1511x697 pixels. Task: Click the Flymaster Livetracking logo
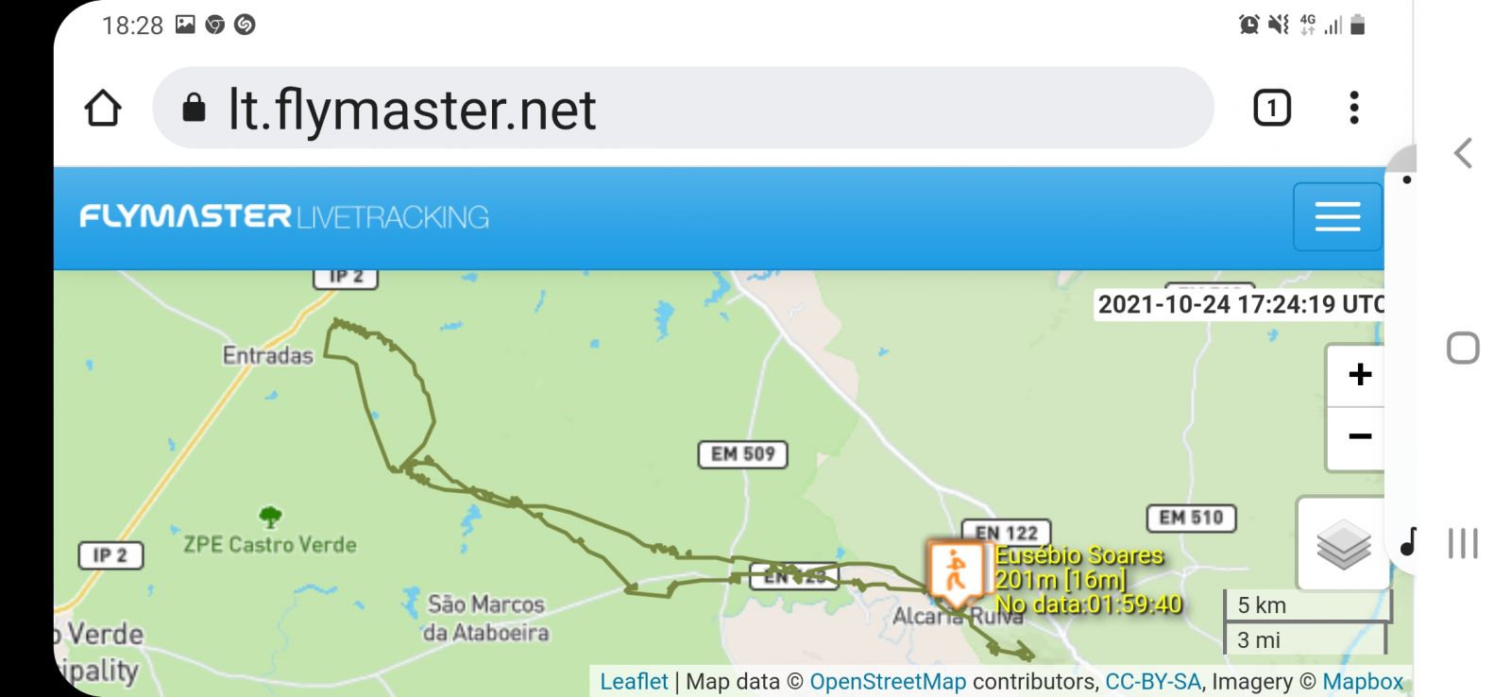pyautogui.click(x=284, y=216)
